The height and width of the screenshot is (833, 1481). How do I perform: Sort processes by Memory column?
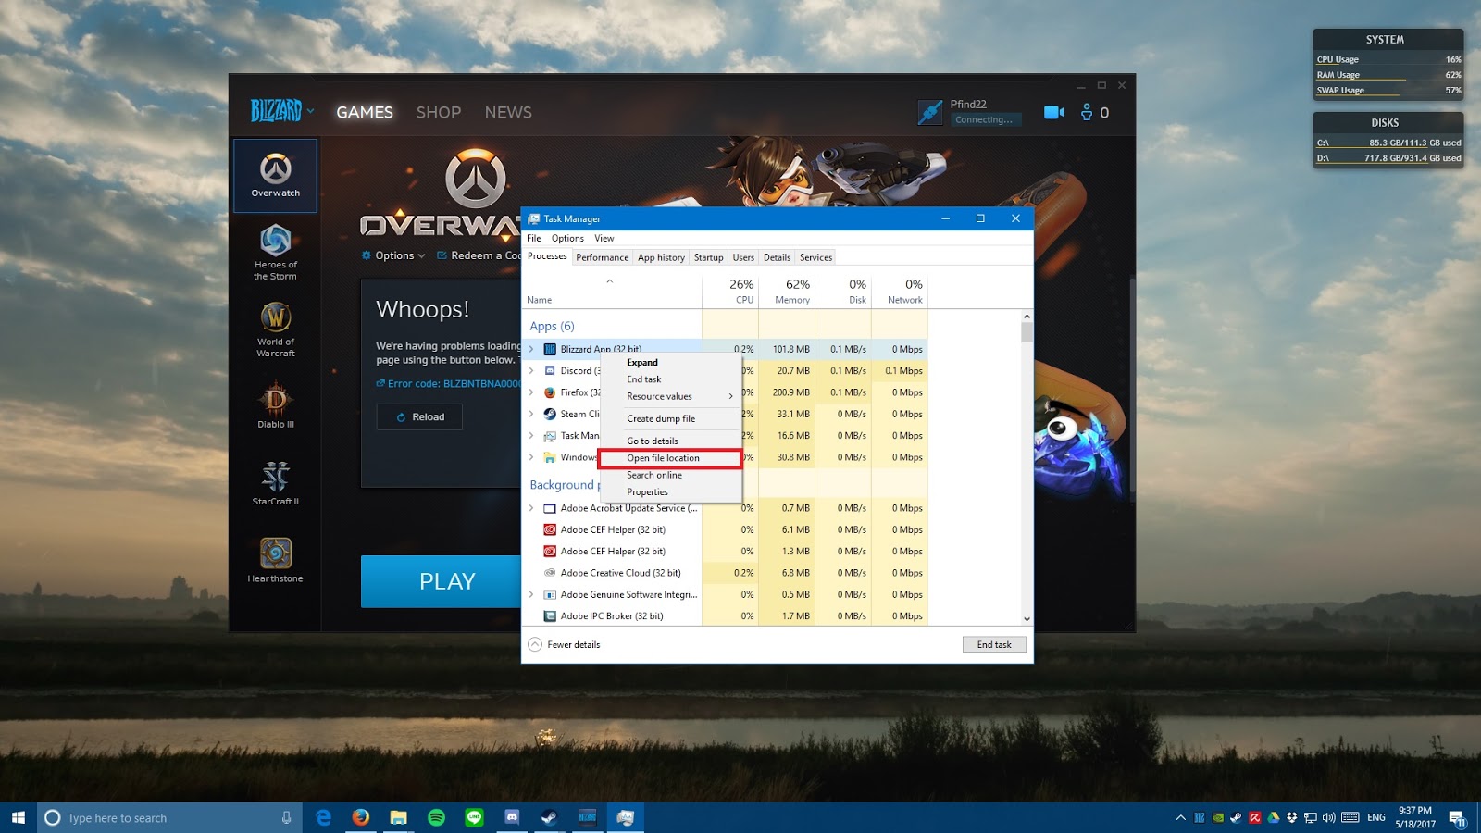787,291
